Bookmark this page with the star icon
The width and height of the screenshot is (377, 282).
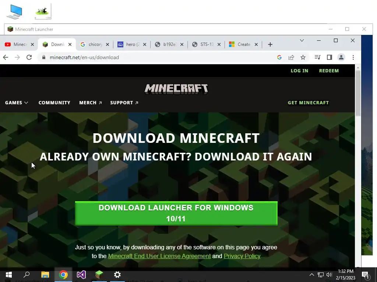coord(303,57)
